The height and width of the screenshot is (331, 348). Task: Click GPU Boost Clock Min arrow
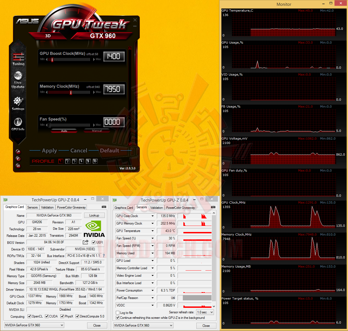[47, 59]
